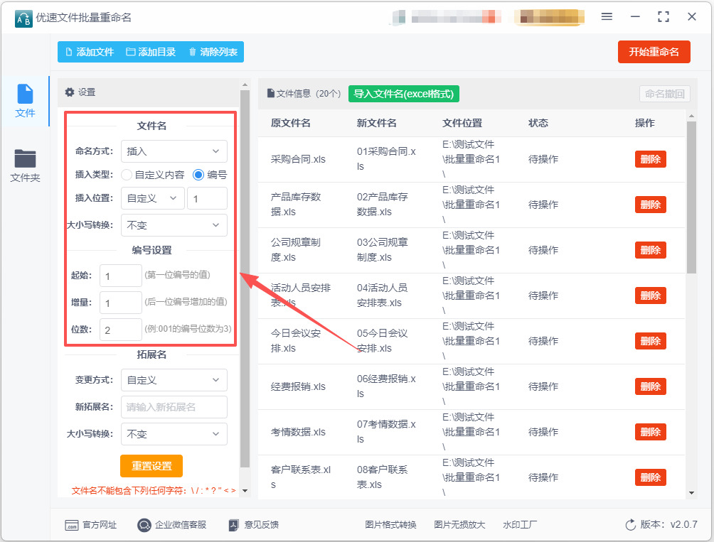Select the 文件 sidebar icon
This screenshot has width=714, height=542.
coord(25,101)
